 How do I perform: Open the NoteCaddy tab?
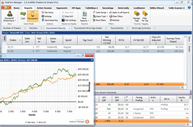(x=123, y=8)
